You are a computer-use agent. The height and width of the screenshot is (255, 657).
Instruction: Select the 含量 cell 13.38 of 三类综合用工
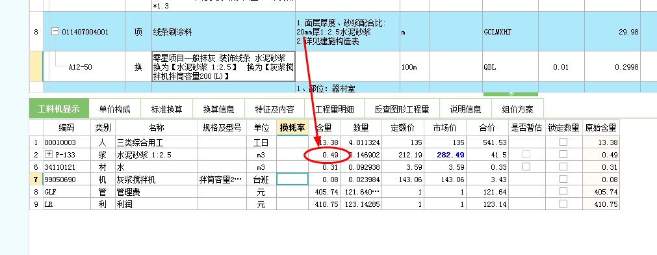324,142
